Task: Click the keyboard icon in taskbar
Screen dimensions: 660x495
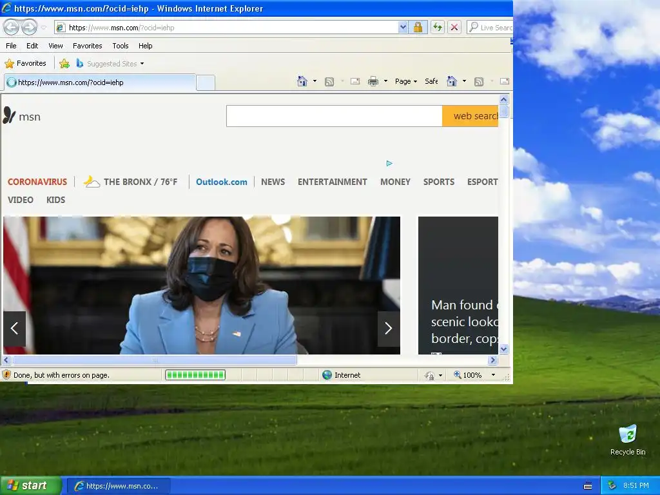Action: [588, 486]
